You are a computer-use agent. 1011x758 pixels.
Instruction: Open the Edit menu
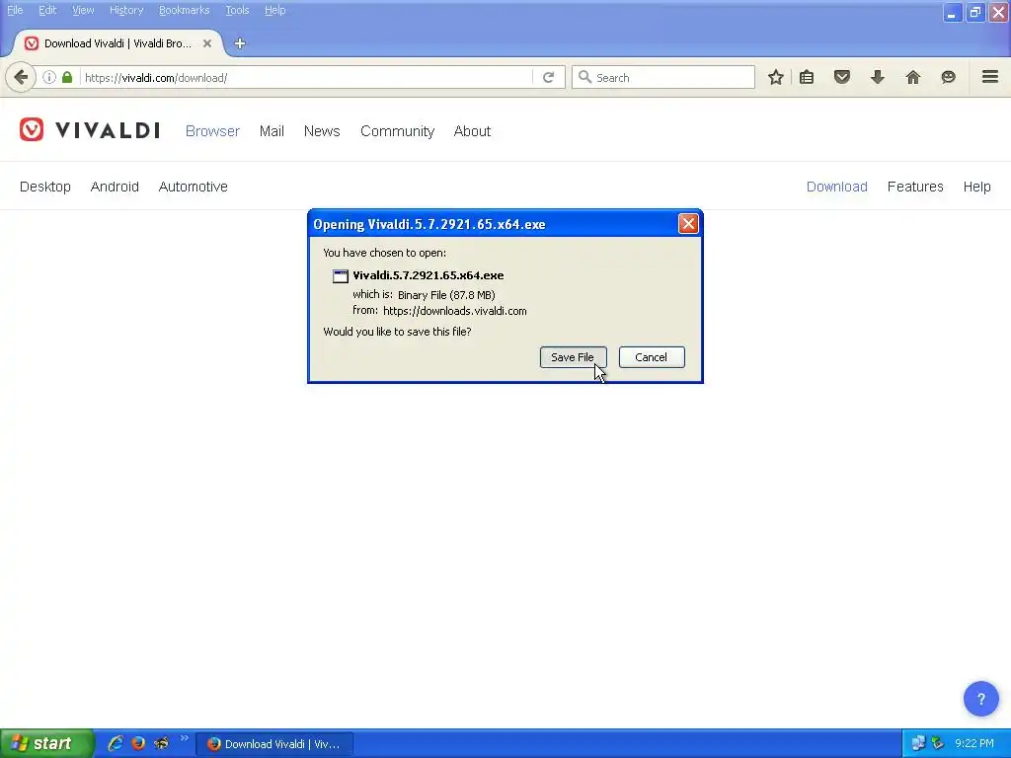tap(47, 10)
